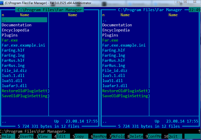Click the 10Quit function key
Viewport: 201px width, 140px height.
pos(173,136)
